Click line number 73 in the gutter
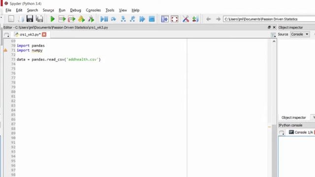Viewport: 315px width, 177px height. point(13,59)
